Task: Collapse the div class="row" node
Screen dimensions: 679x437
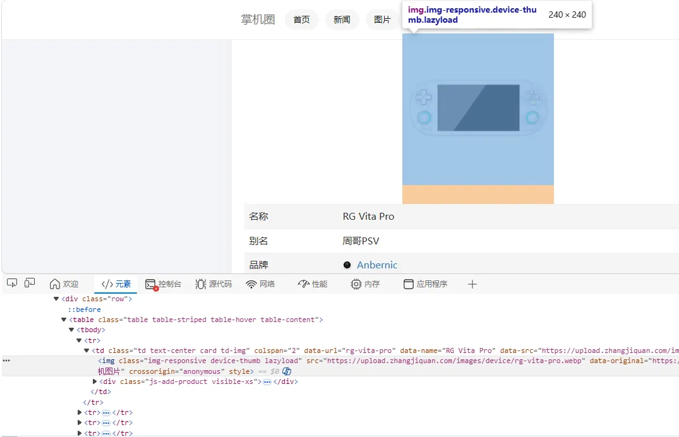Action: coord(56,299)
